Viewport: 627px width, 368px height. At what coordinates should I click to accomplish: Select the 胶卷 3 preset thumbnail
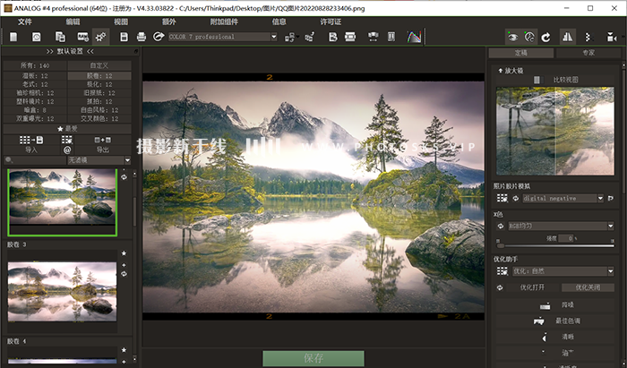(x=63, y=292)
